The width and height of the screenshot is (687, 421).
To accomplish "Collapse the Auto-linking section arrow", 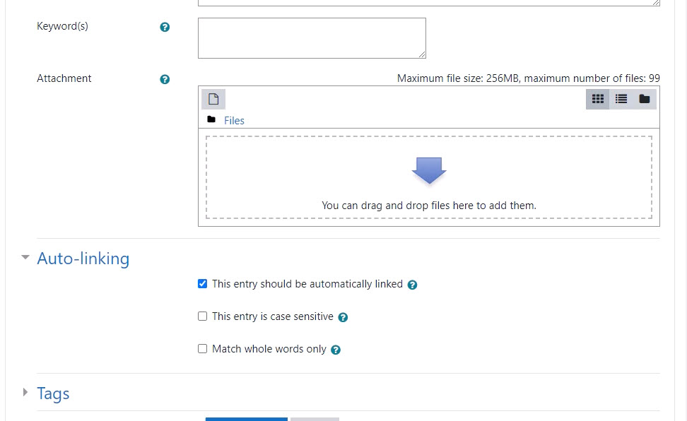I will point(25,257).
